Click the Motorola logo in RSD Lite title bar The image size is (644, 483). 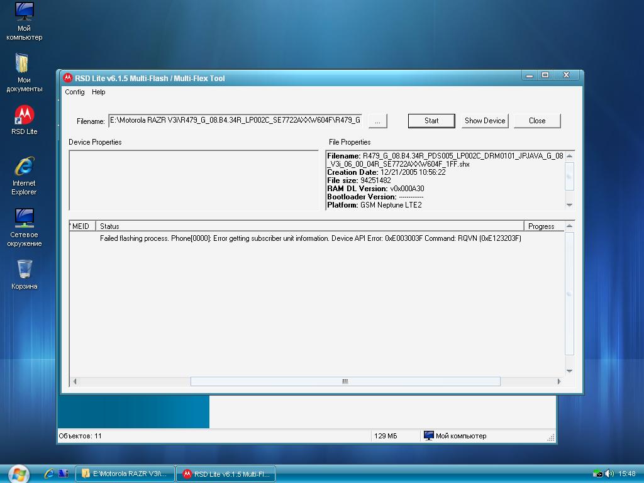(x=67, y=78)
